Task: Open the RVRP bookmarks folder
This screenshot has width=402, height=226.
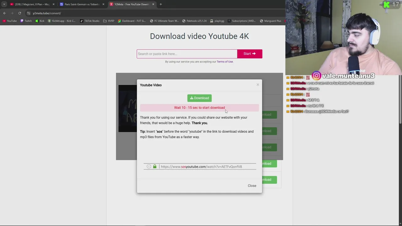Action: click(109, 21)
